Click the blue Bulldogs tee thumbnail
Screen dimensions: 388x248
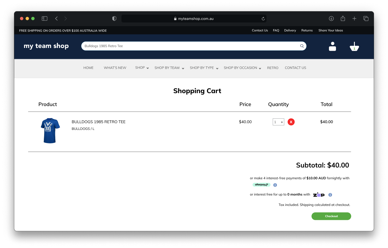point(50,131)
